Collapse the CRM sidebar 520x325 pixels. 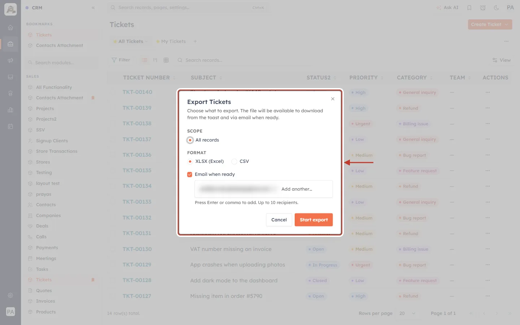pos(93,8)
